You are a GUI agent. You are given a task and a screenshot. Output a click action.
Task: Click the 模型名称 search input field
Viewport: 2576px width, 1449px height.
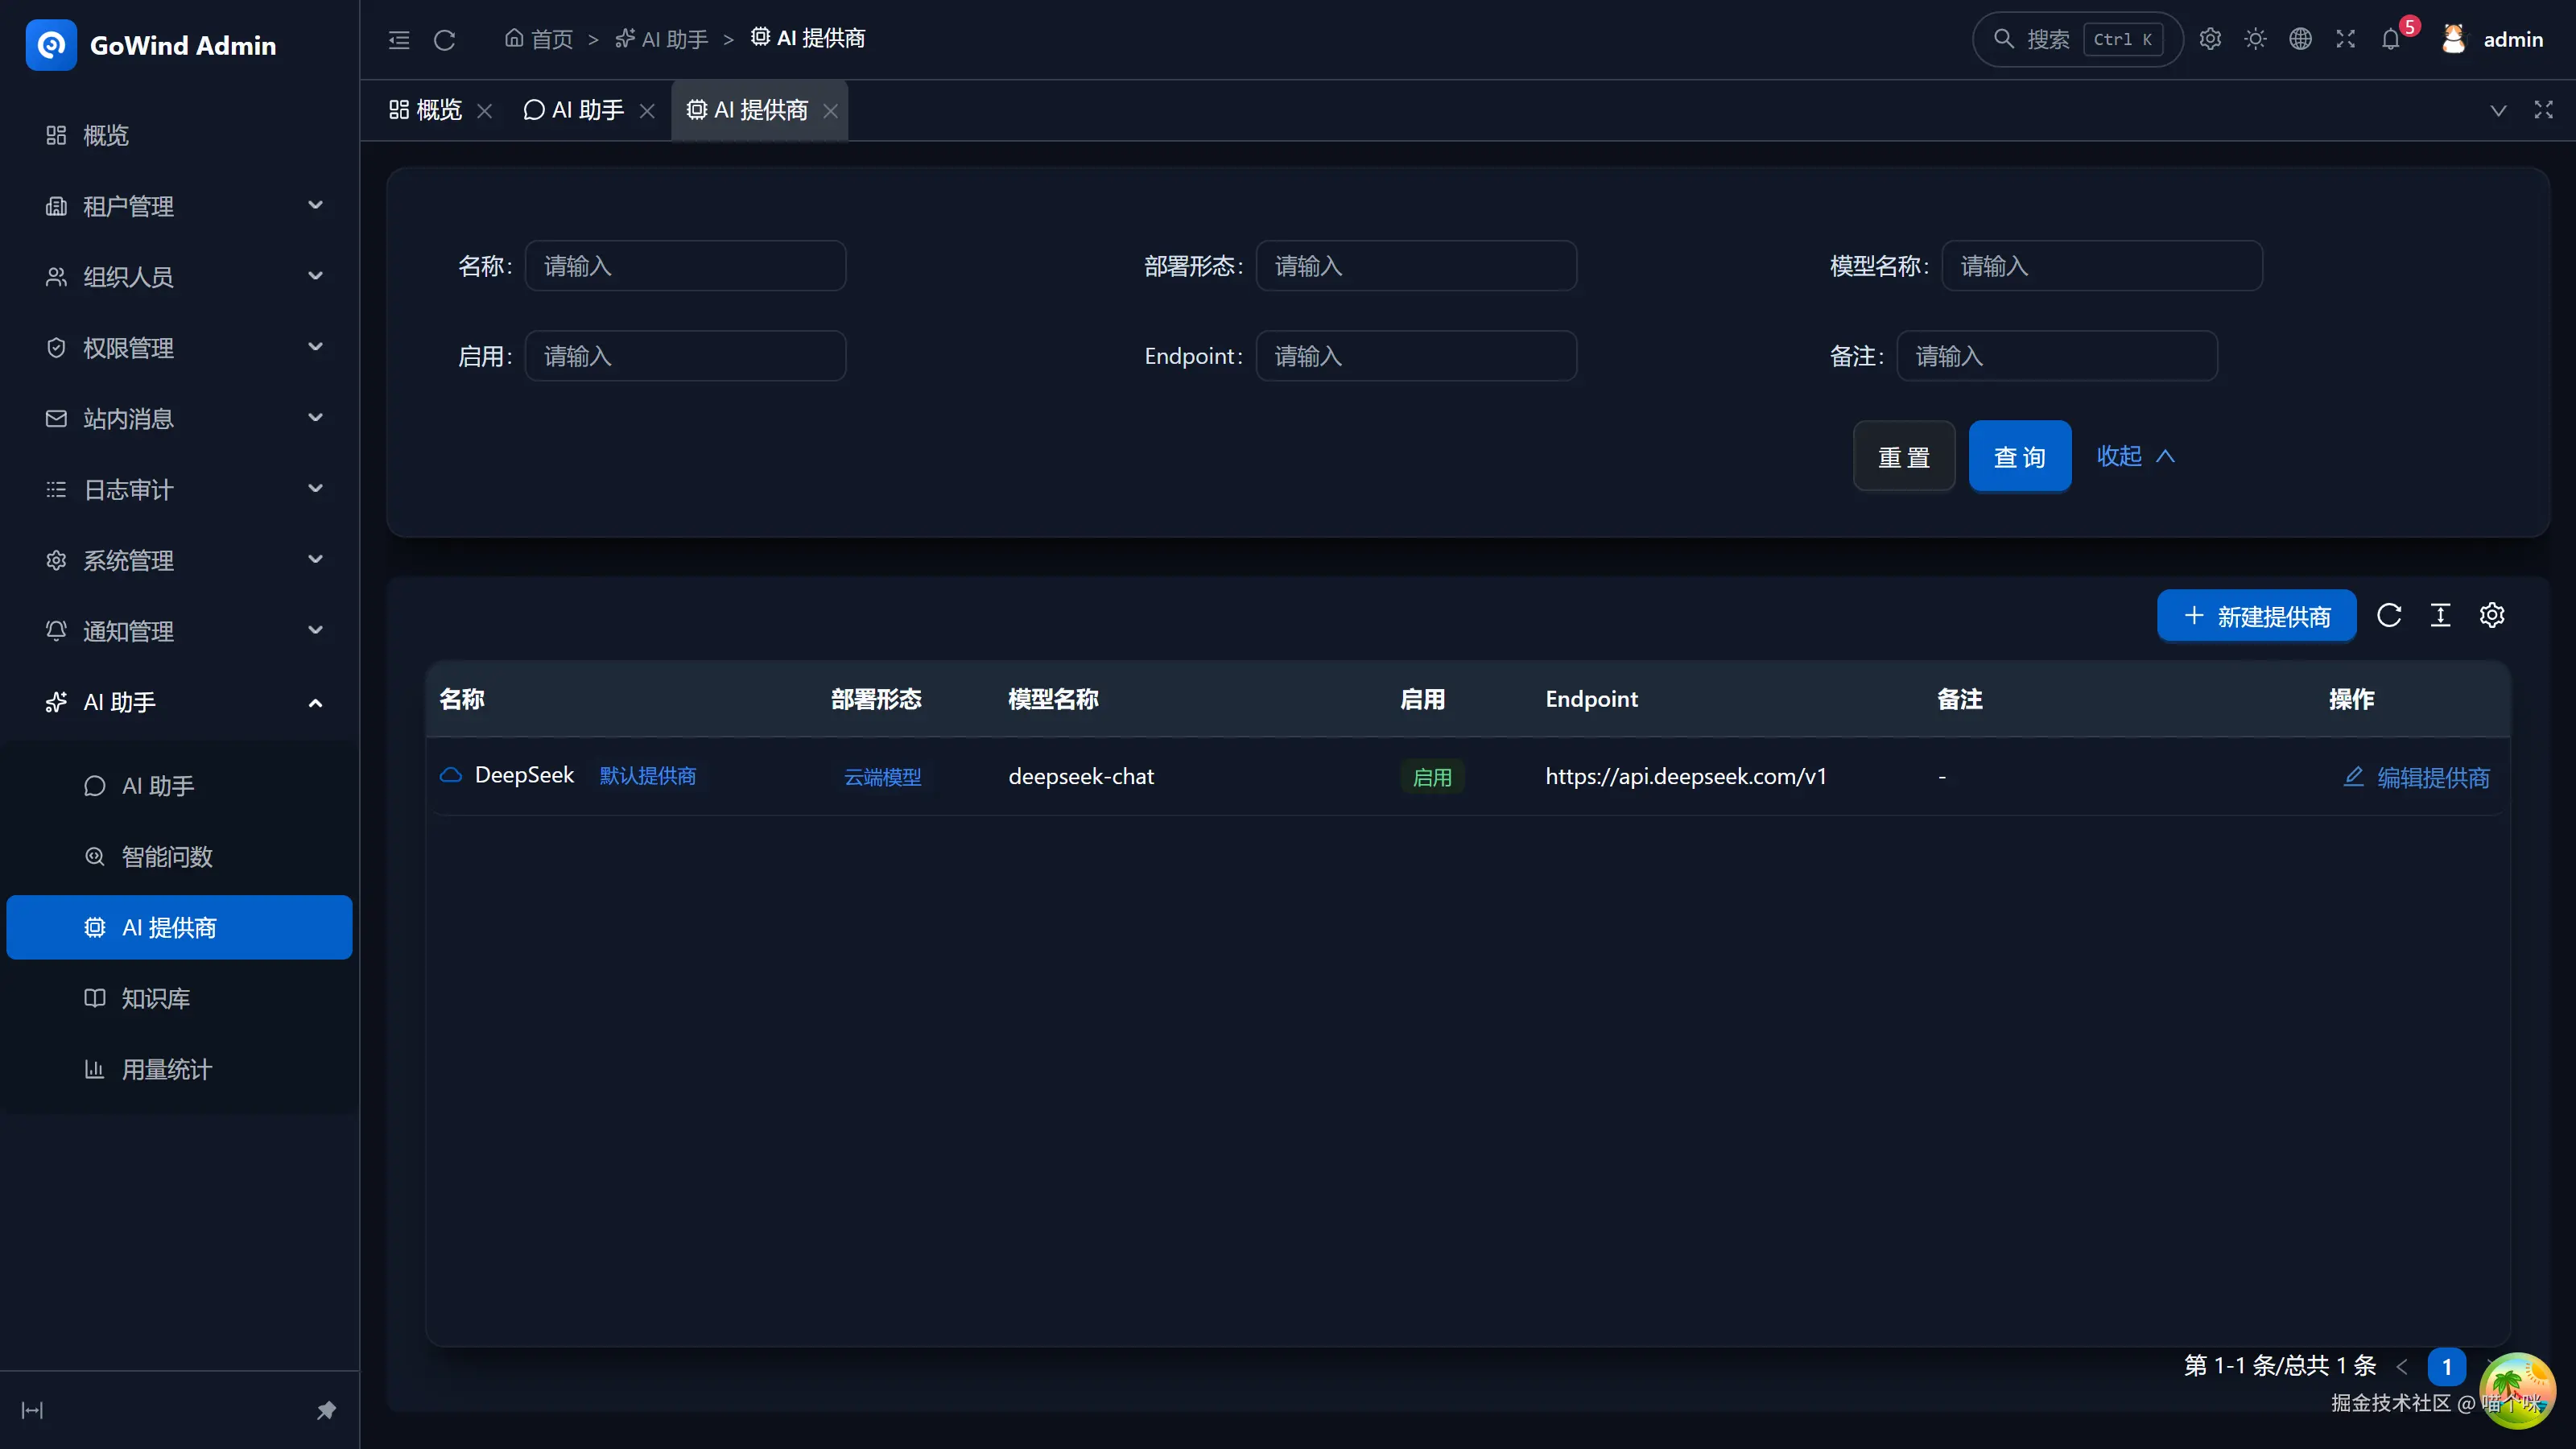(2101, 266)
